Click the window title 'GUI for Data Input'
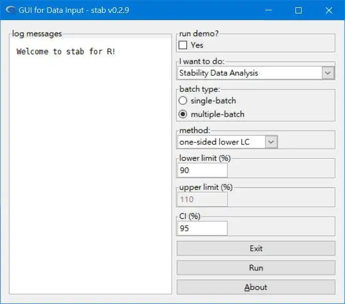The width and height of the screenshot is (345, 304). click(51, 10)
